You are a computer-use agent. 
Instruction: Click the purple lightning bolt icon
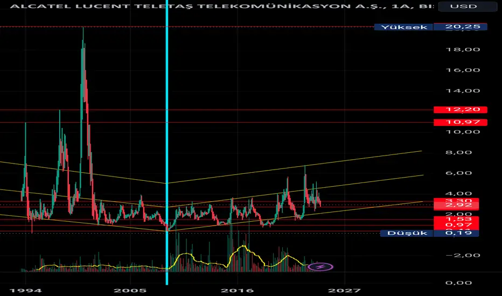tap(320, 266)
